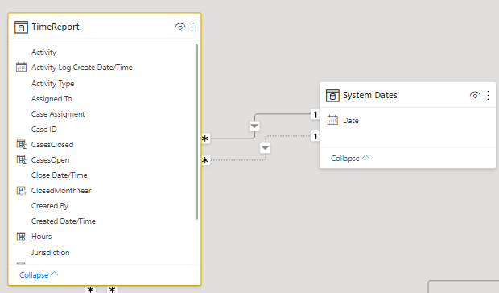Click the System Dates table title
The width and height of the screenshot is (499, 293).
point(369,96)
